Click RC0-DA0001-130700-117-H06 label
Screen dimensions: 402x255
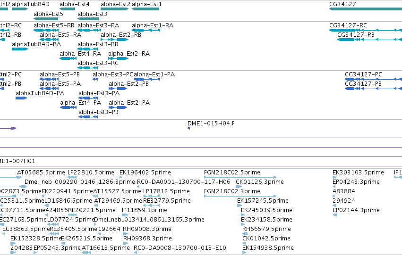[x=184, y=182]
